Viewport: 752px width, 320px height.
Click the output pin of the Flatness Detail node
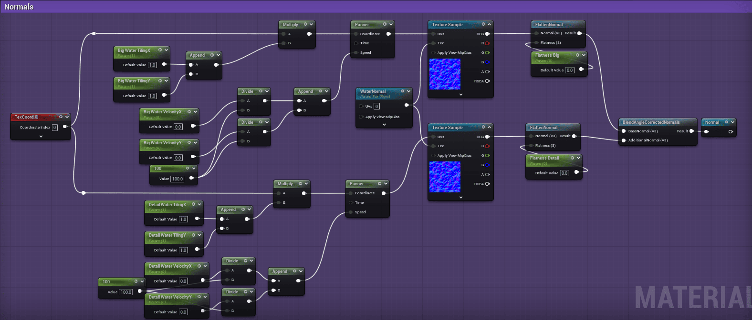[x=576, y=172]
